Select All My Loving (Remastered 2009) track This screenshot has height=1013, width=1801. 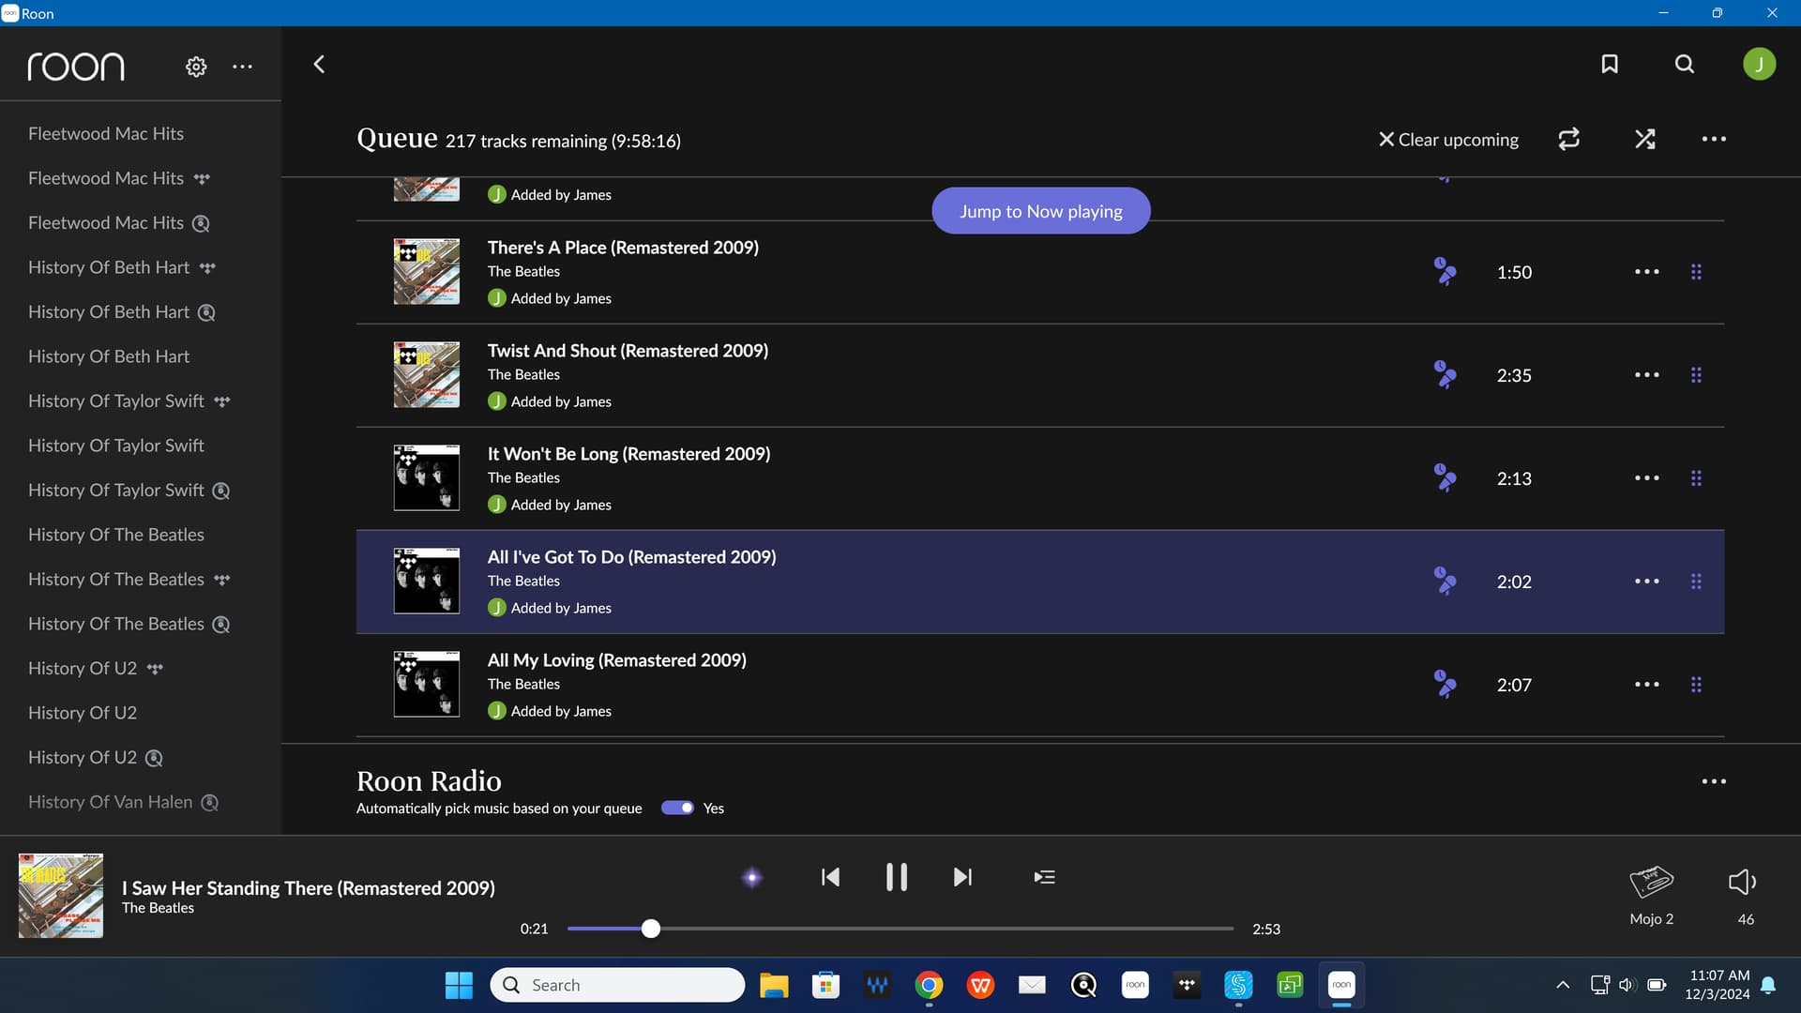coord(617,660)
